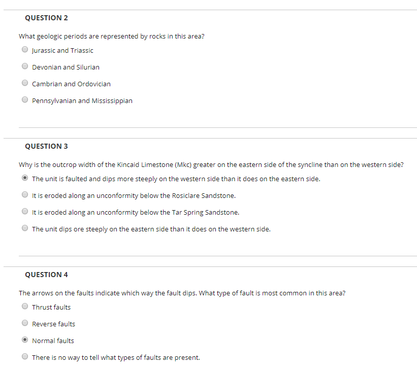This screenshot has height=371, width=417.
Task: Click the Normal faults answer label
Action: (53, 341)
